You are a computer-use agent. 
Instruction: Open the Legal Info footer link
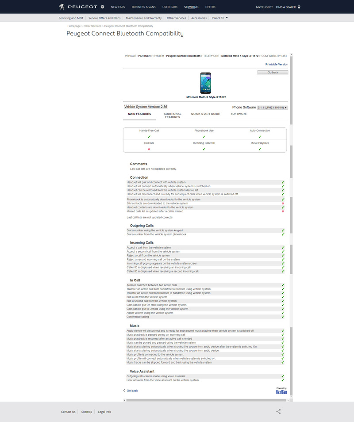coord(104,412)
